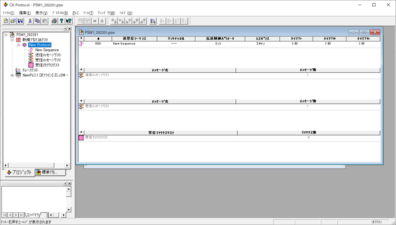Open the 編集(E) menu
Viewport: 396px width, 225px height.
(25, 13)
